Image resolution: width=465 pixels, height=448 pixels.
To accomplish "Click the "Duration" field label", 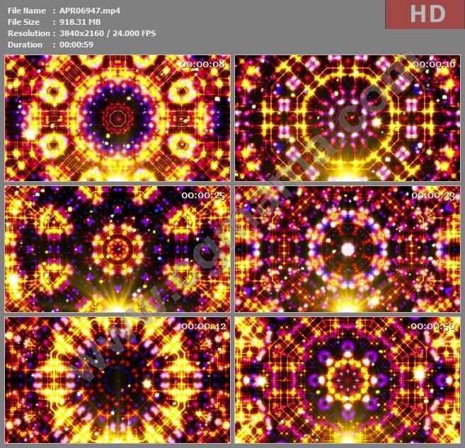I will pos(25,45).
